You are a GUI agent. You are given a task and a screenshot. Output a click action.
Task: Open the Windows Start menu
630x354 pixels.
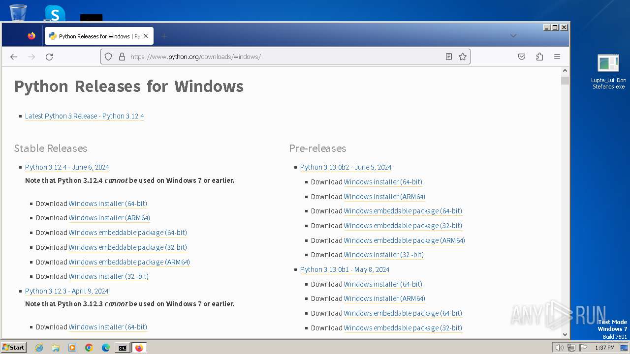[x=14, y=348]
